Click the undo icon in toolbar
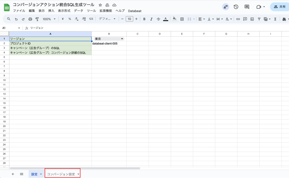The height and width of the screenshot is (178, 289). tap(16, 19)
